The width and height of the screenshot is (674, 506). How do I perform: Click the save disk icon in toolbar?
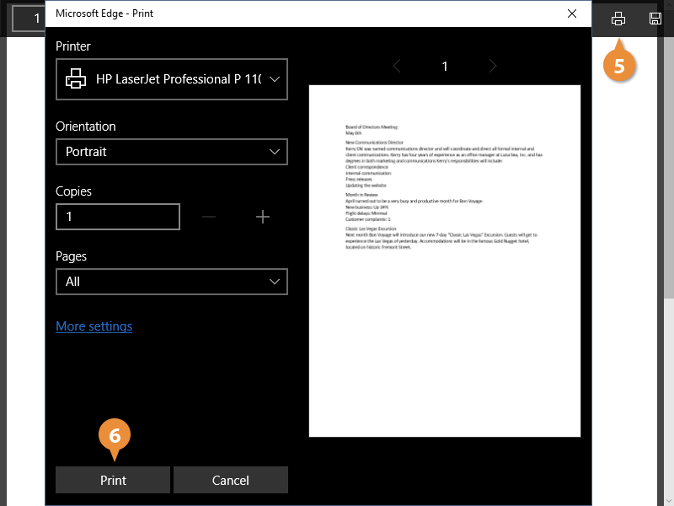(655, 19)
